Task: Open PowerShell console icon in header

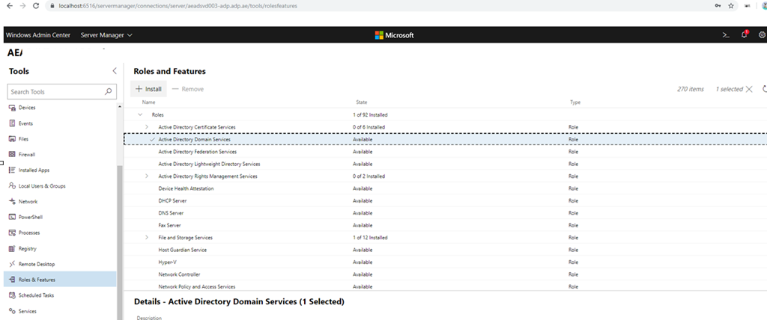Action: click(726, 34)
